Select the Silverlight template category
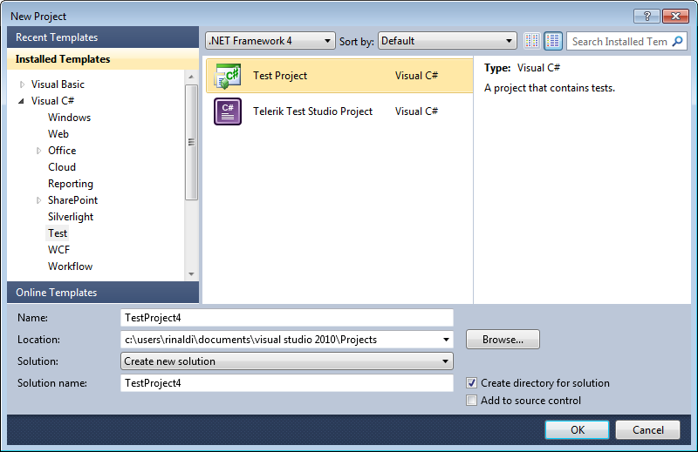Viewport: 698px width, 452px height. pos(71,217)
